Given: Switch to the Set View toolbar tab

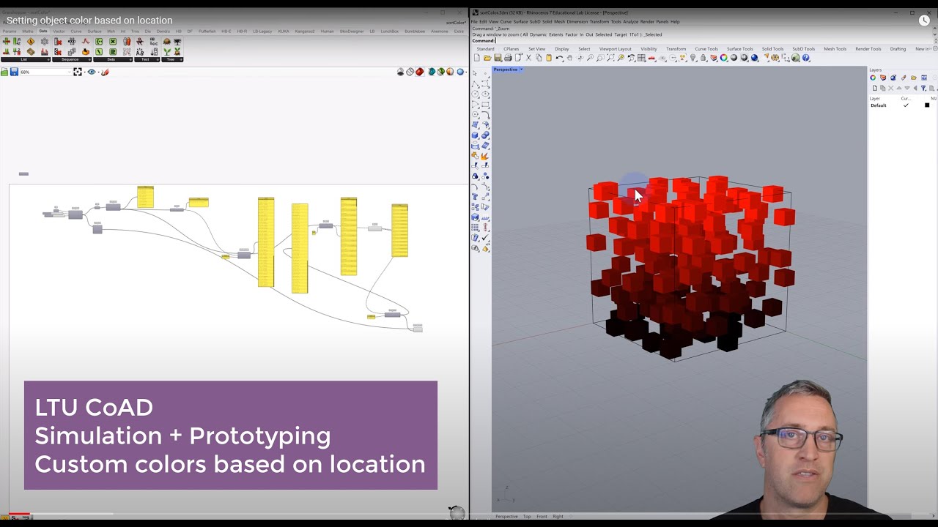Looking at the screenshot, I should click(x=536, y=49).
